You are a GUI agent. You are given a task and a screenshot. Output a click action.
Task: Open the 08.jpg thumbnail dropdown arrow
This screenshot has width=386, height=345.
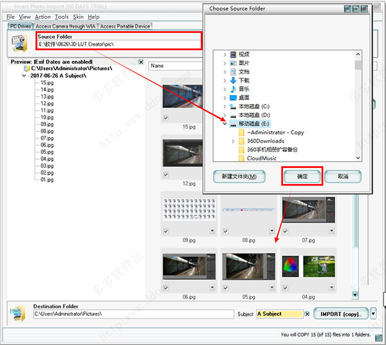click(x=271, y=230)
